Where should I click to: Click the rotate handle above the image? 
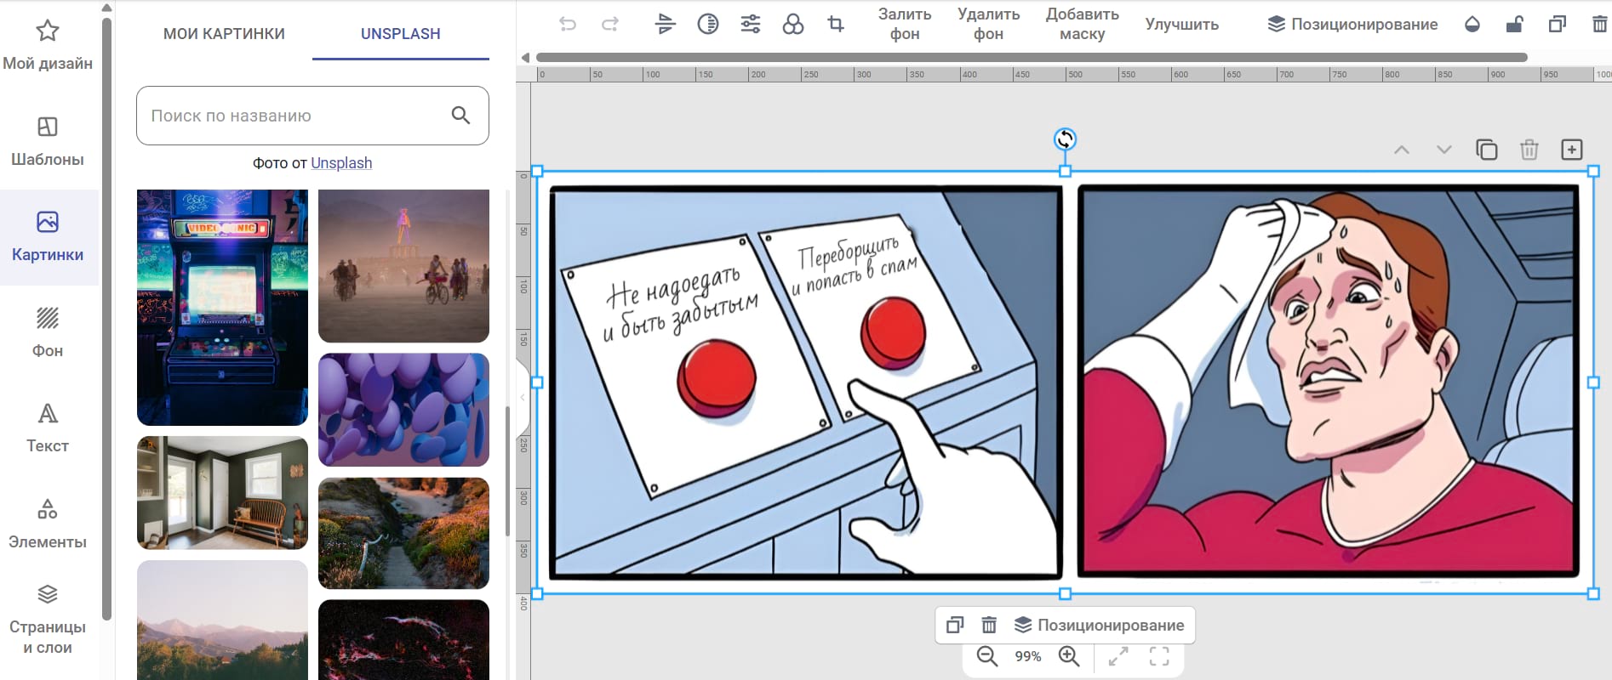click(x=1065, y=139)
